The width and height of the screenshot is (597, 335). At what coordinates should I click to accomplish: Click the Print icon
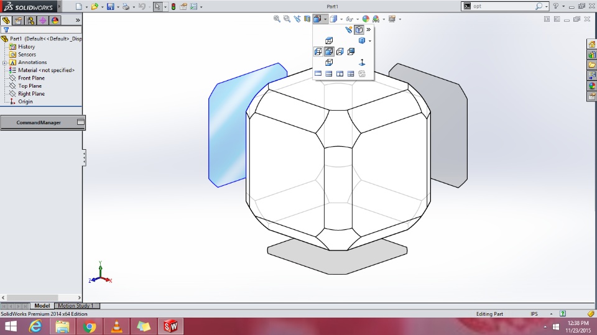click(126, 6)
